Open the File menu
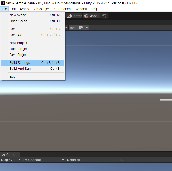172x171 pixels. (4, 9)
